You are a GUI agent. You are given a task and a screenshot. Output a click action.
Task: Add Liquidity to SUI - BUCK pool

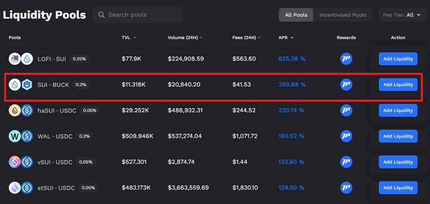tap(398, 85)
